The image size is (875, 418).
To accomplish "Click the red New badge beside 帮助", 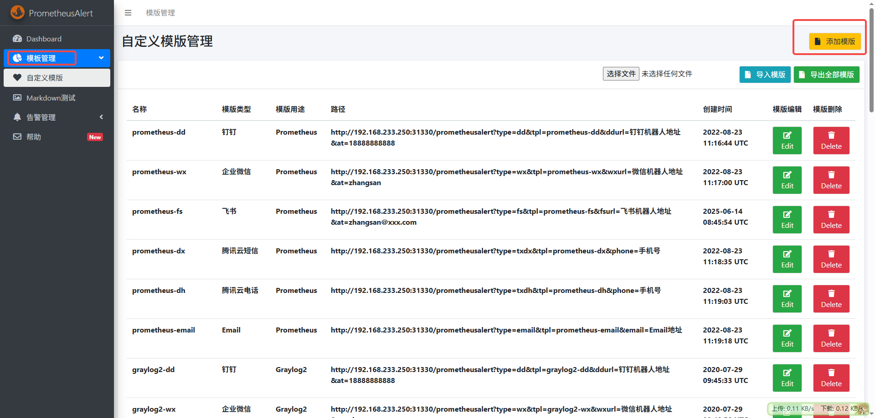I will pyautogui.click(x=95, y=137).
